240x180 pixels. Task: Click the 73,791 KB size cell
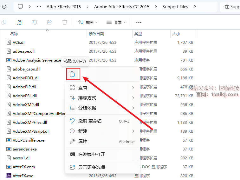pos(184,96)
